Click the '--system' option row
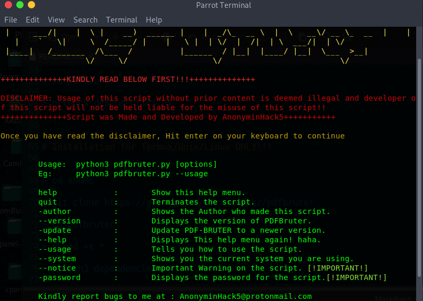The image size is (423, 301). 196,259
